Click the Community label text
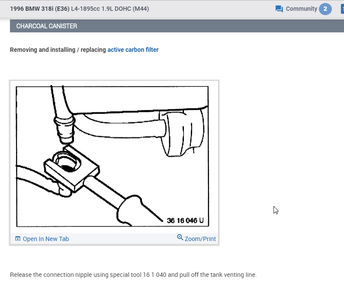This screenshot has width=344, height=295. tap(302, 9)
